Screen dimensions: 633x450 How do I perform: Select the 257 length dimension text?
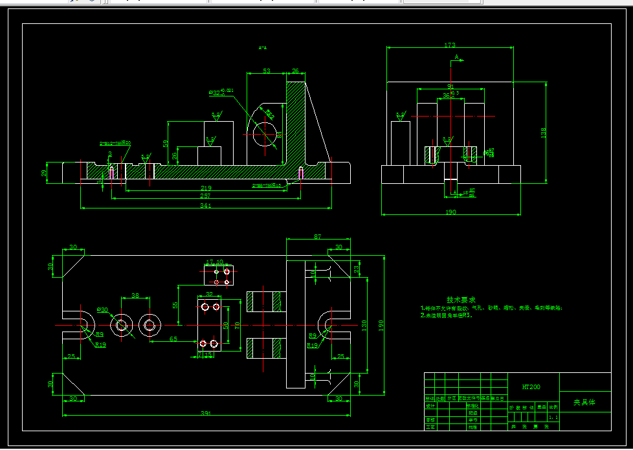tap(206, 196)
